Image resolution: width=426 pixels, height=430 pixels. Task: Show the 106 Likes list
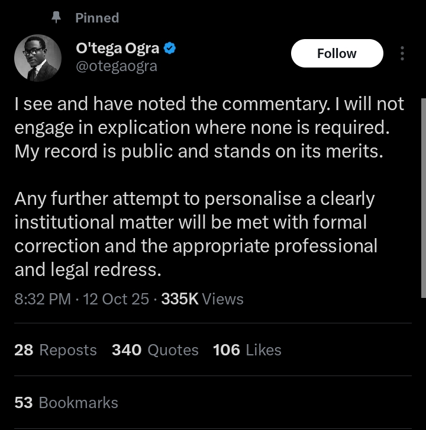247,350
